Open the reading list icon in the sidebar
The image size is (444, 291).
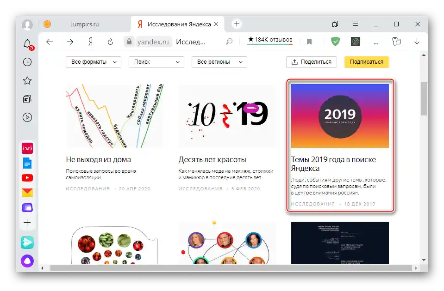tap(27, 99)
